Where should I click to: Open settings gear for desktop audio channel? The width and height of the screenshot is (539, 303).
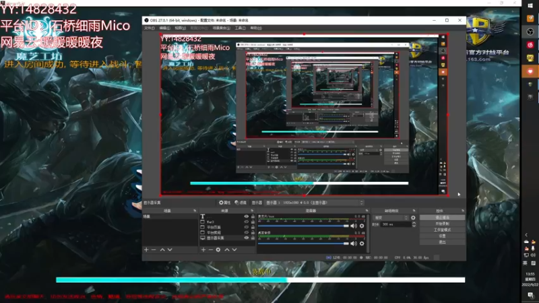click(362, 244)
